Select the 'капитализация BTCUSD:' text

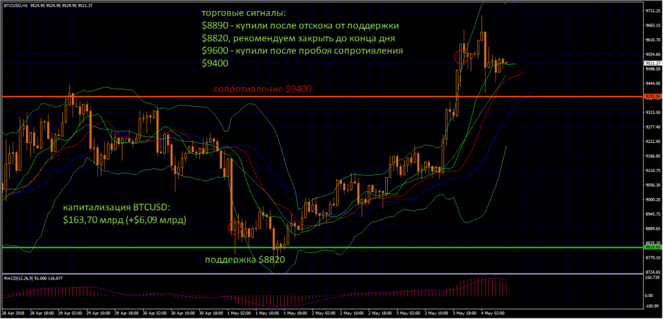tap(117, 208)
